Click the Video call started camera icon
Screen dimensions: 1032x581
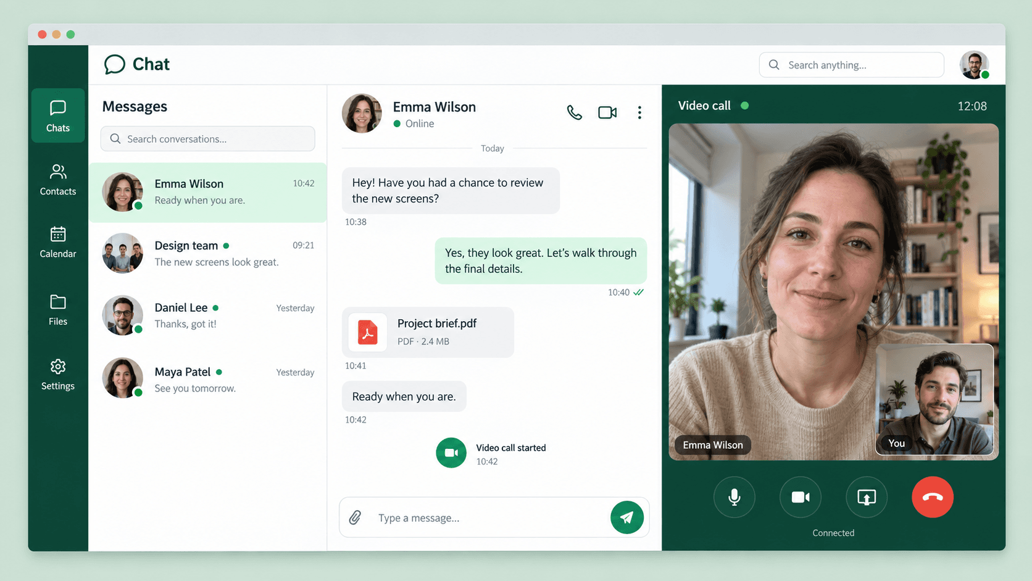pos(451,453)
